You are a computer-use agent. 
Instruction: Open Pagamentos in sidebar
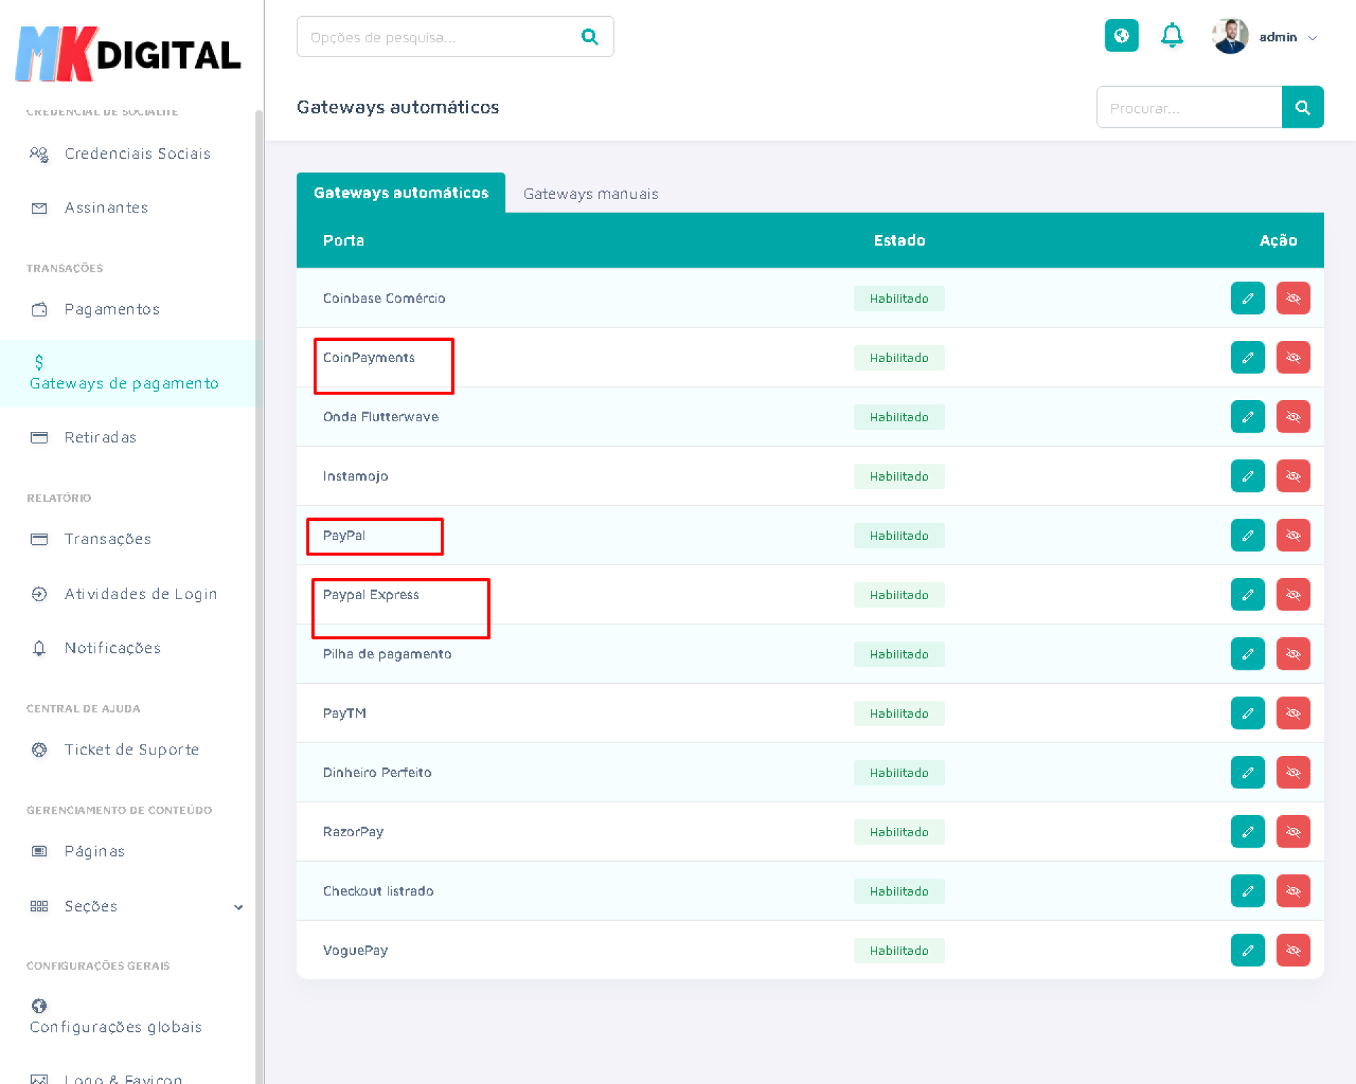(112, 309)
